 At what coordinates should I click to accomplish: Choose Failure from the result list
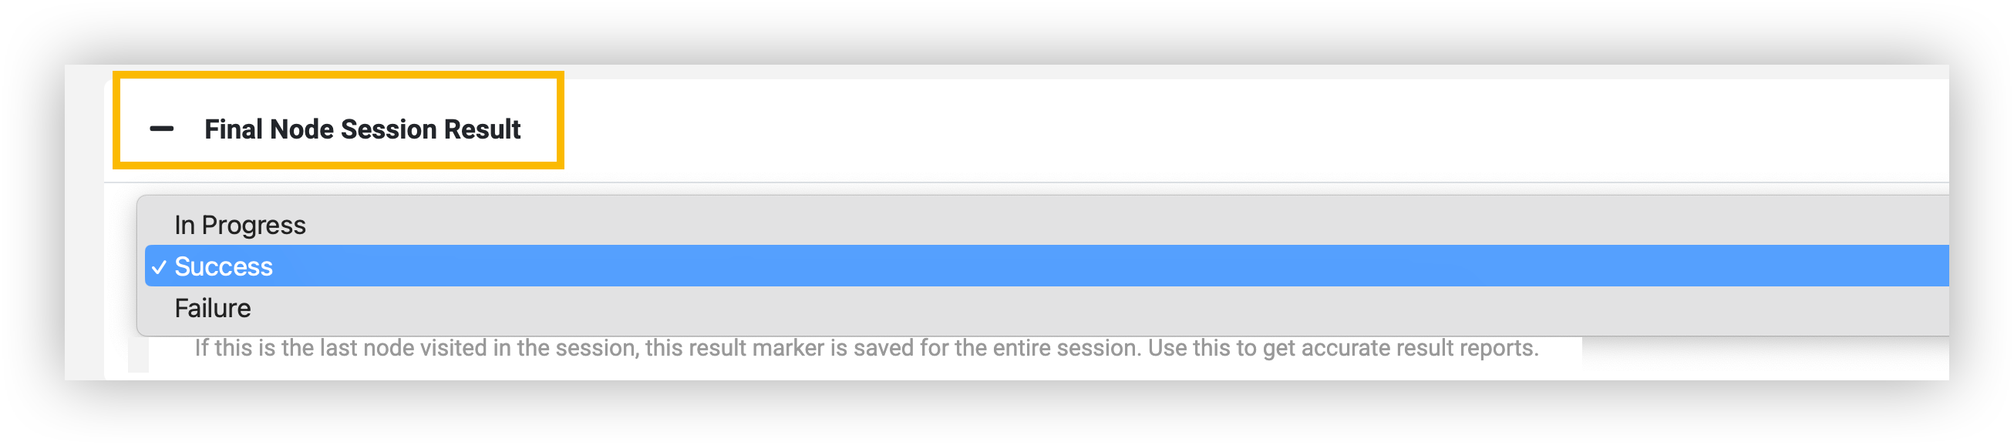click(213, 309)
